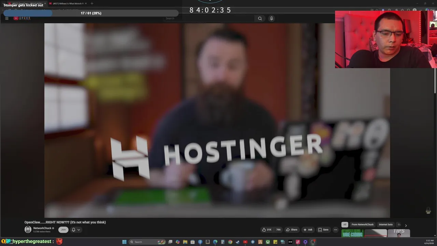Dislike the video showing 766
This screenshot has width=437, height=246.
coord(278,230)
